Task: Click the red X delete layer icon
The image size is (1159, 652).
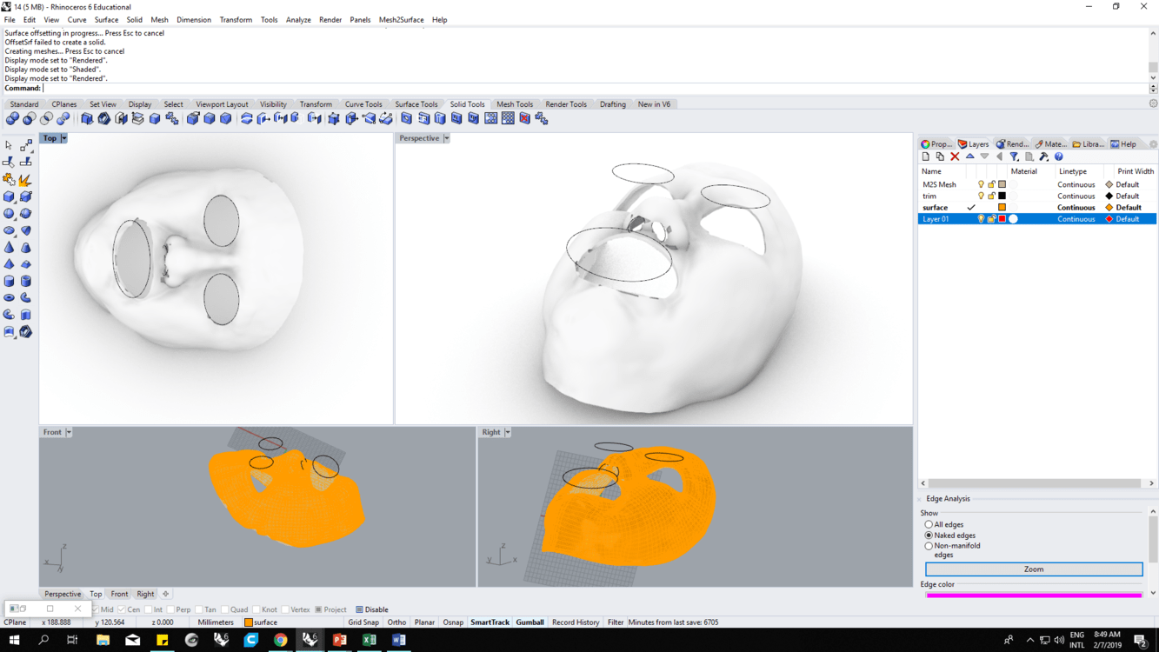Action: (955, 157)
